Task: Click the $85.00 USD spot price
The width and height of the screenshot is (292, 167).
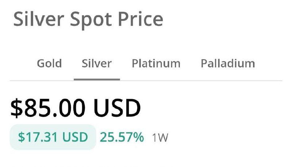Action: tap(76, 108)
